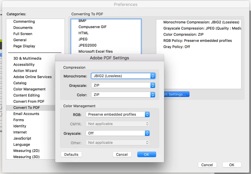Select the Commenting category
The height and width of the screenshot is (174, 251).
pyautogui.click(x=24, y=21)
